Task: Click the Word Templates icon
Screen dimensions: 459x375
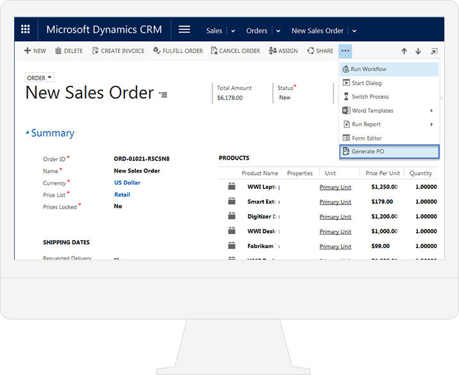Action: pyautogui.click(x=346, y=110)
